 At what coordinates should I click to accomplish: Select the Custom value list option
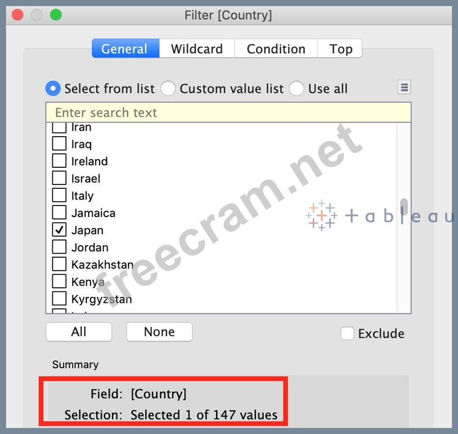coord(168,89)
